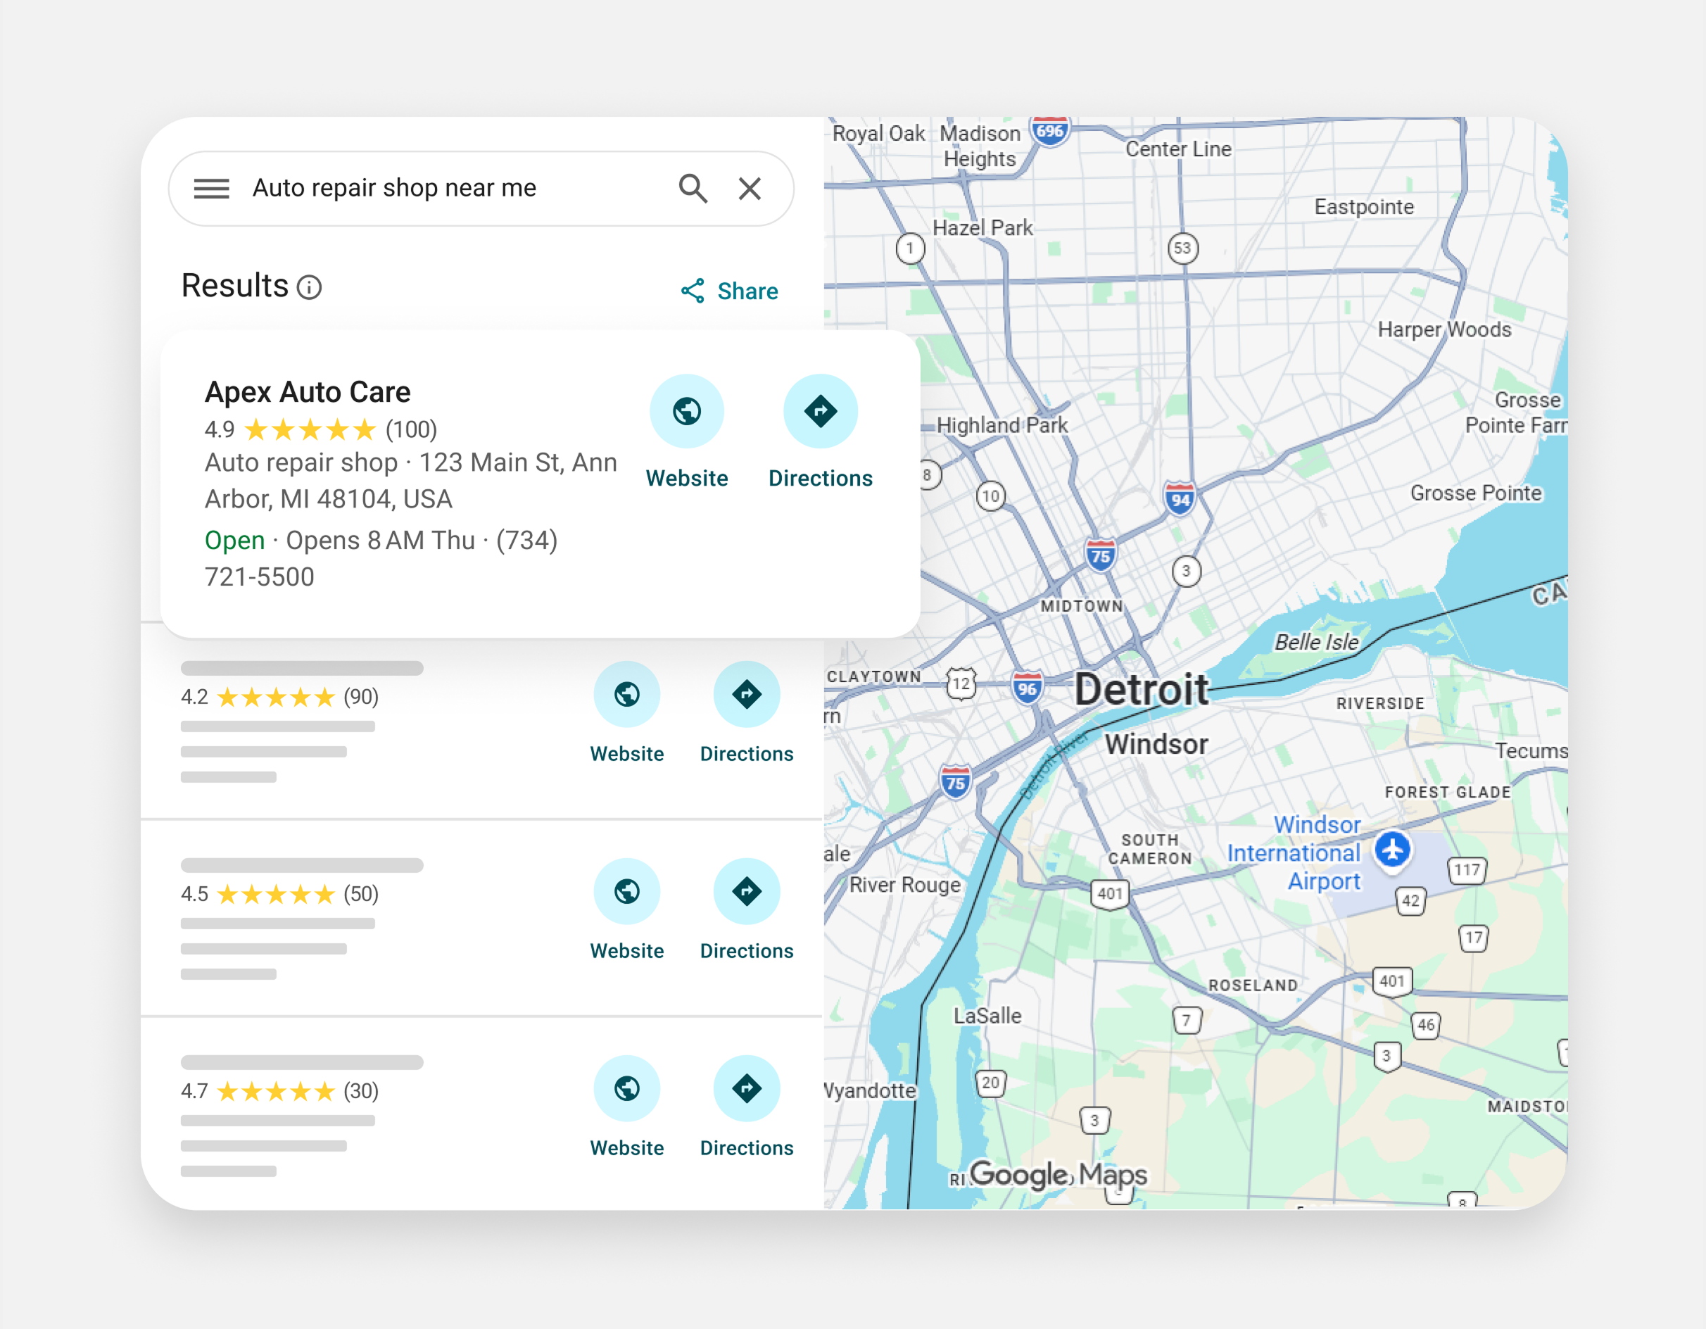Click the US-12 highway shield on map
The width and height of the screenshot is (1706, 1329).
tap(961, 684)
